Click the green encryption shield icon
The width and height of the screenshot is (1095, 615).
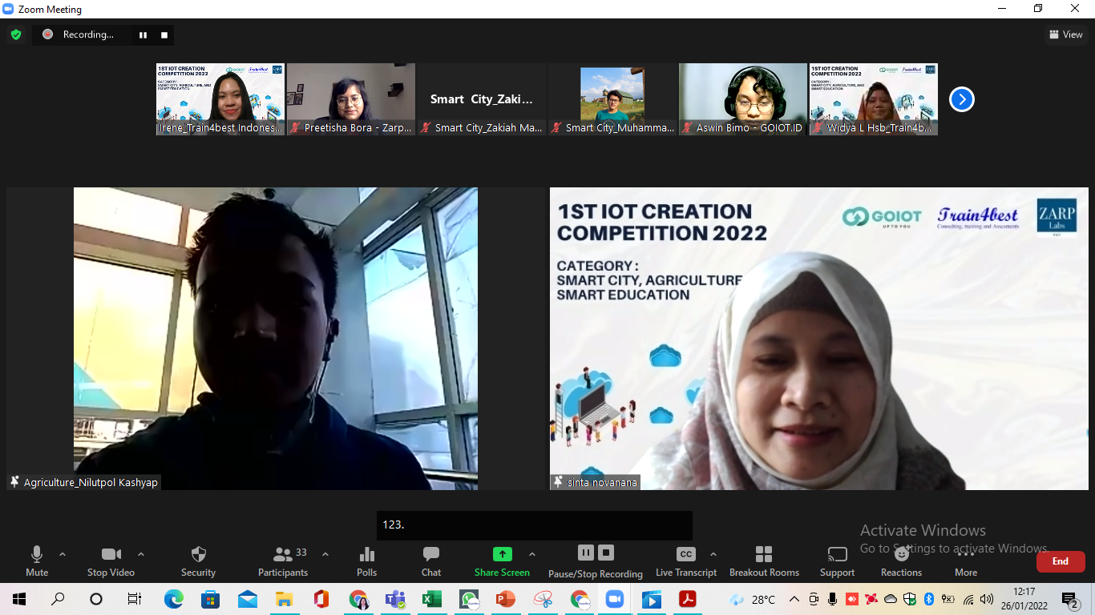16,34
